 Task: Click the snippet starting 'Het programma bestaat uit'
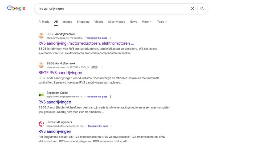tap(102, 139)
